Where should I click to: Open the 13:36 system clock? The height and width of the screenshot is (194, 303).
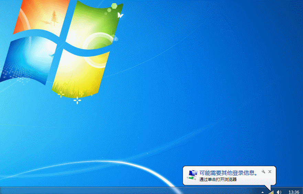point(294,192)
